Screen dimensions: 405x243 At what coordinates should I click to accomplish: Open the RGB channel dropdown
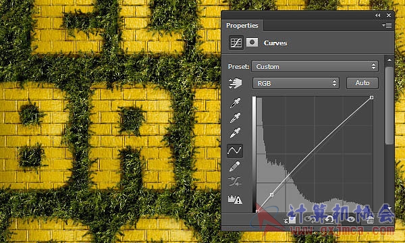coord(296,83)
